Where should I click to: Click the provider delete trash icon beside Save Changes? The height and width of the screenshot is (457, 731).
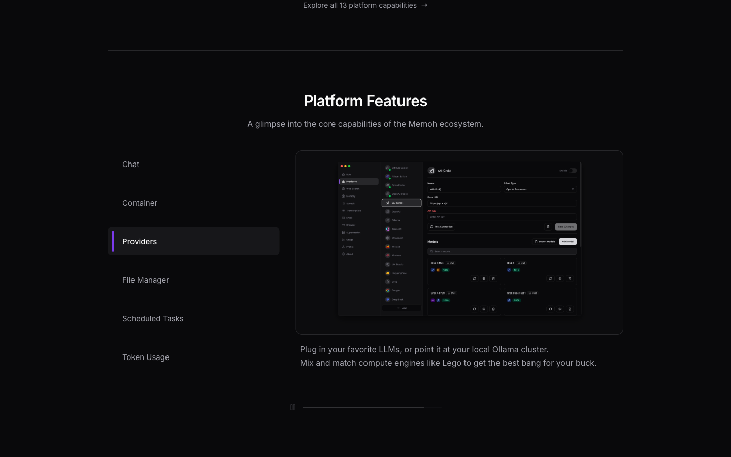coord(548,227)
